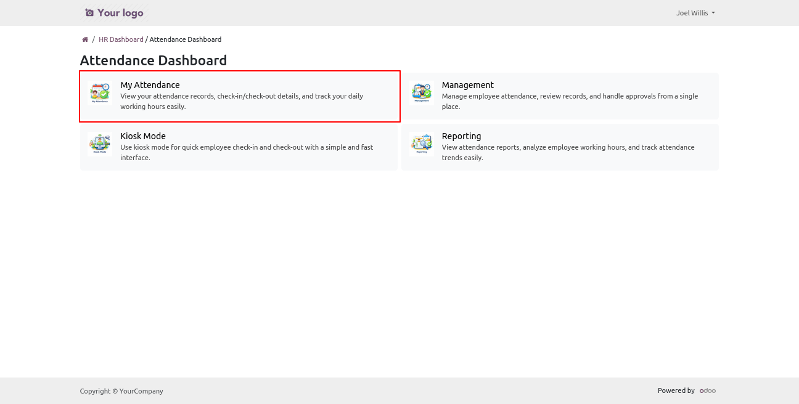Click the home icon in the breadcrumb
Viewport: 799px width, 404px height.
(x=85, y=39)
